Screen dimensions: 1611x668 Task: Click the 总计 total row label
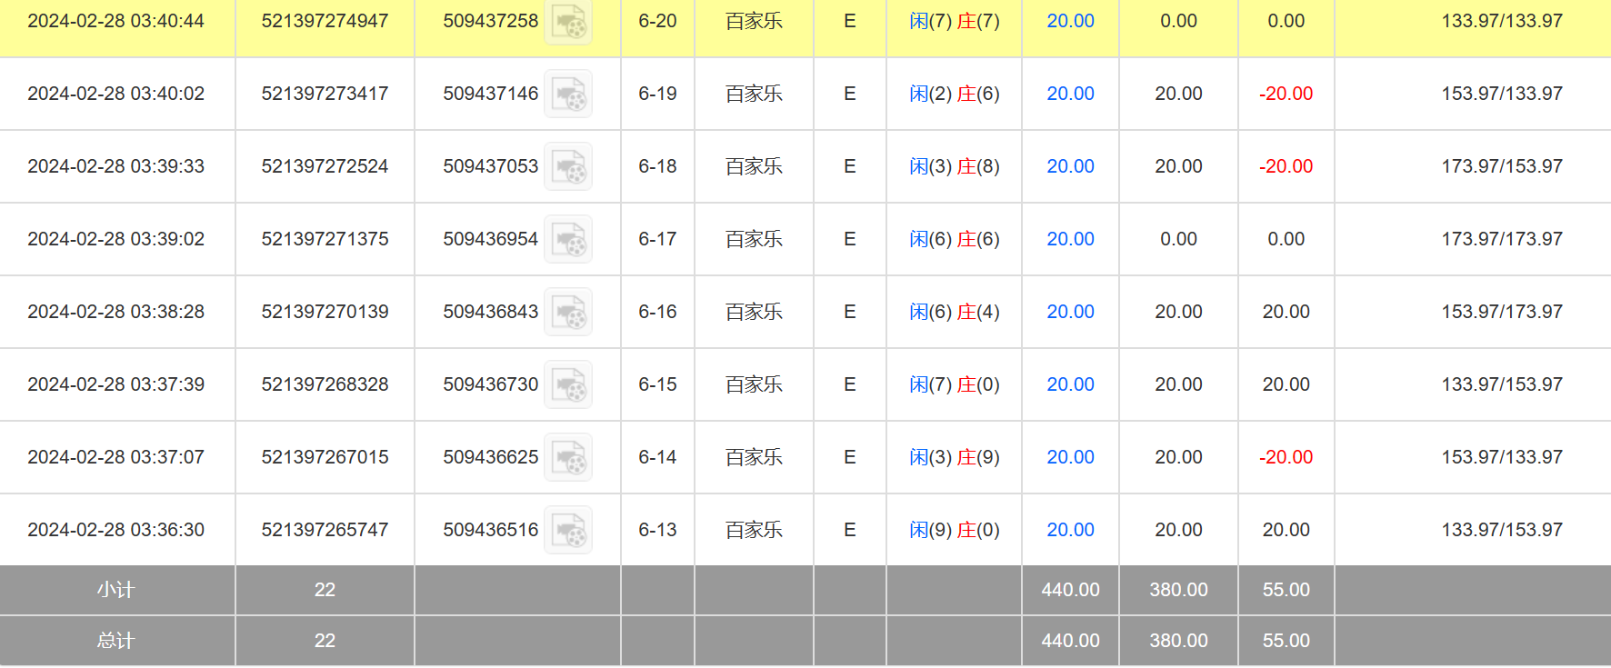116,641
